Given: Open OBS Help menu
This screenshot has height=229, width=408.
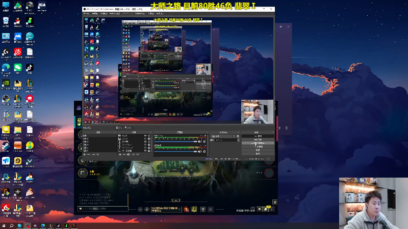Looking at the screenshot, I should [160, 14].
